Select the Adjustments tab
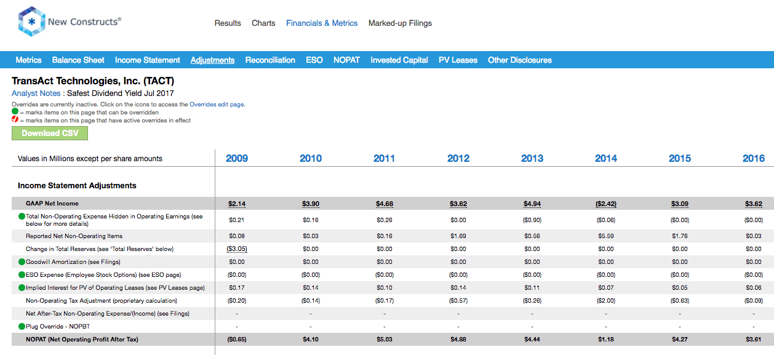Screen dimensions: 774x355 pos(213,60)
